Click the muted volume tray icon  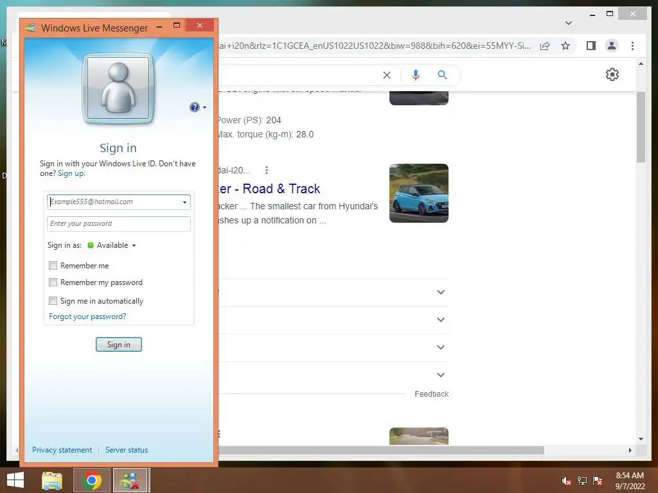tap(566, 480)
